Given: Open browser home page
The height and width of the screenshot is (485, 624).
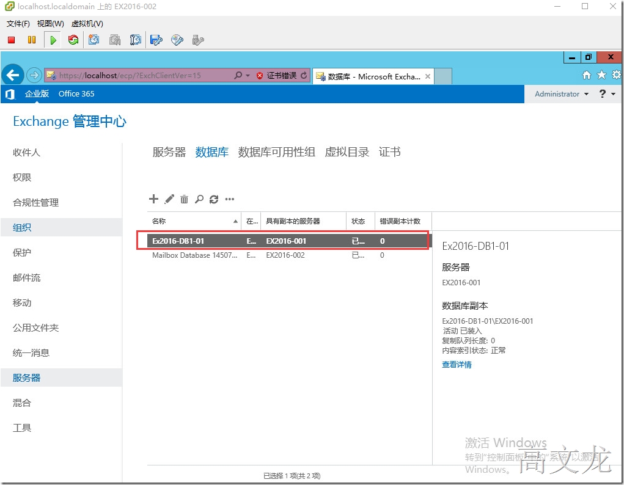Looking at the screenshot, I should (587, 75).
